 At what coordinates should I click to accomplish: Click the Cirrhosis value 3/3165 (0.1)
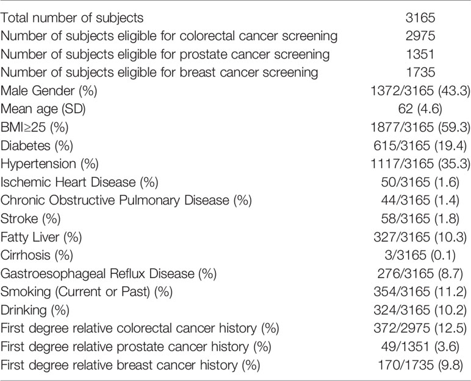pos(420,255)
